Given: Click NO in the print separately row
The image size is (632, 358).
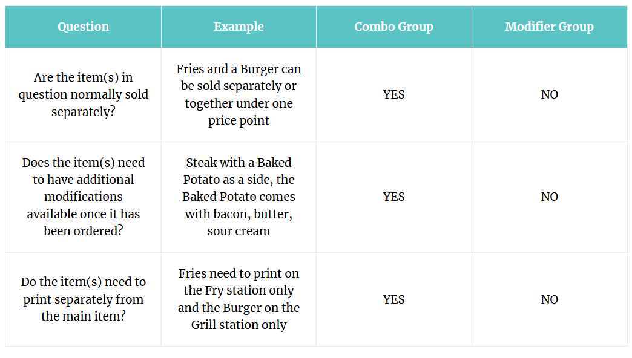Looking at the screenshot, I should [549, 299].
